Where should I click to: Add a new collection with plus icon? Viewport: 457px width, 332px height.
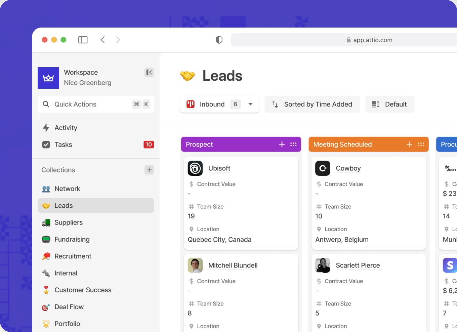149,170
